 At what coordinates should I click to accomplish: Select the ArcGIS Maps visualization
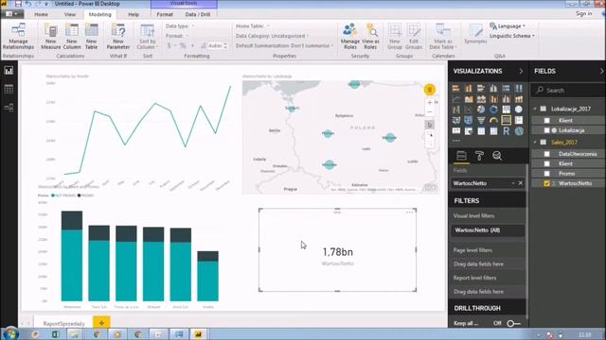click(x=518, y=131)
